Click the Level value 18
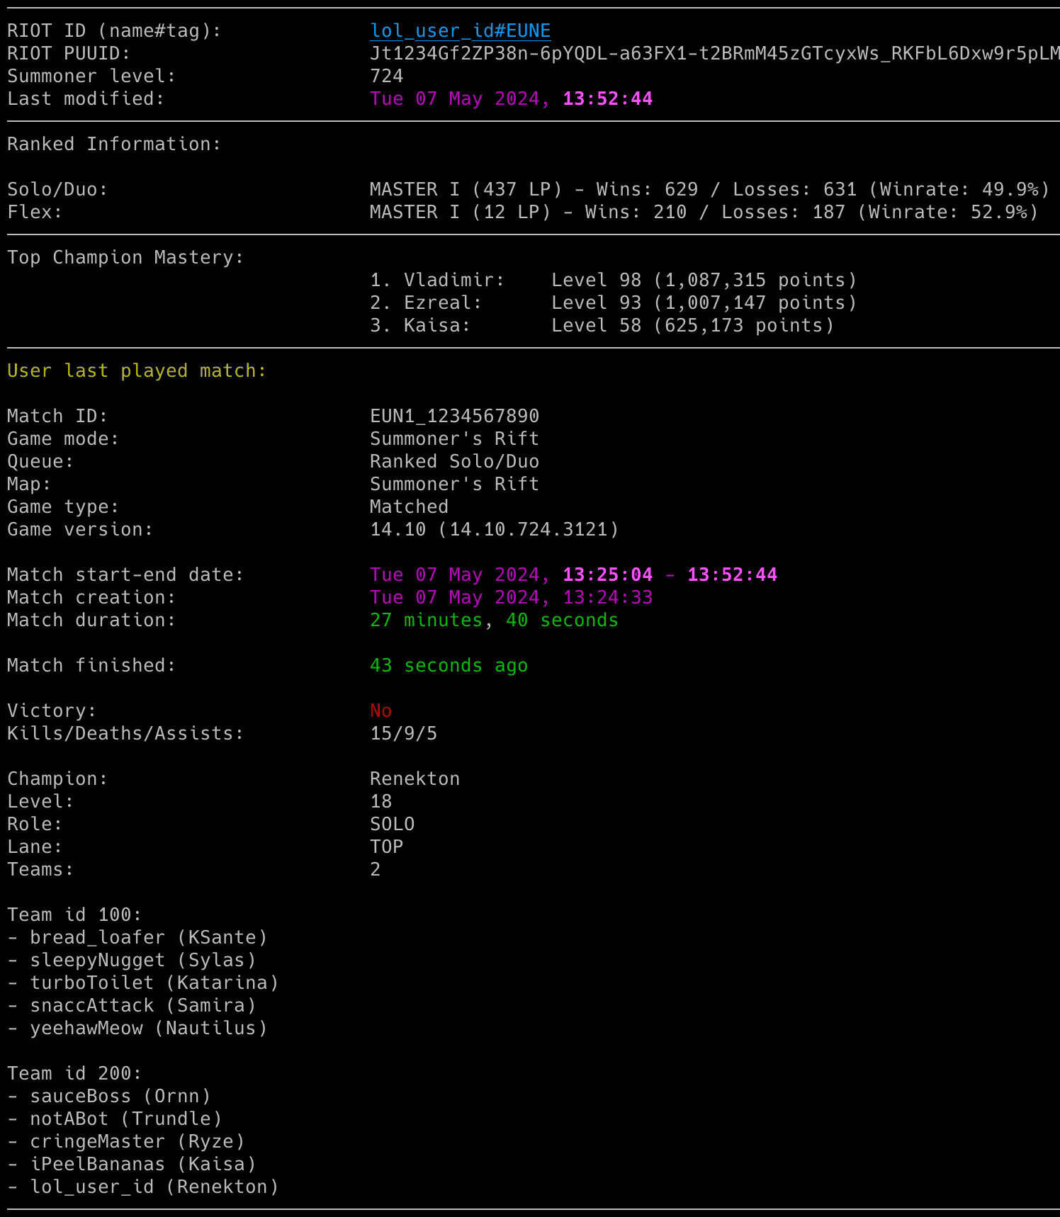 380,802
